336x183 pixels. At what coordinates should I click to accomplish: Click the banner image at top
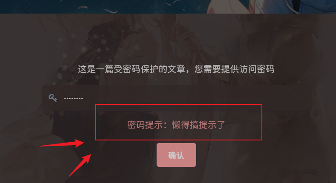168,7
